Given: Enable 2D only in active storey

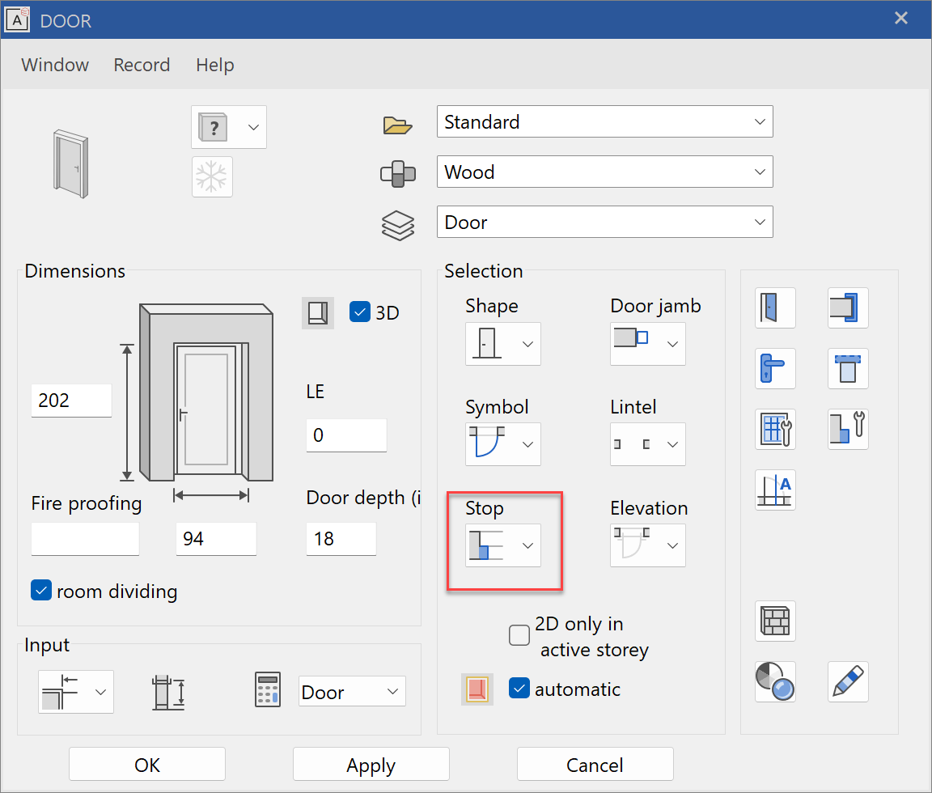Looking at the screenshot, I should tap(519, 635).
